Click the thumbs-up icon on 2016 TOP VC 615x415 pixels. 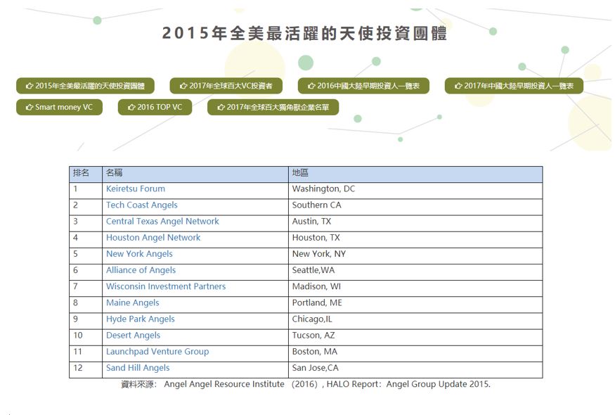click(131, 107)
